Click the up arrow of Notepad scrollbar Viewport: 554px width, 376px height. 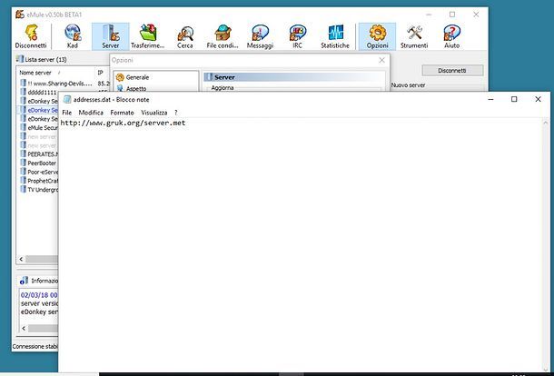coord(546,123)
